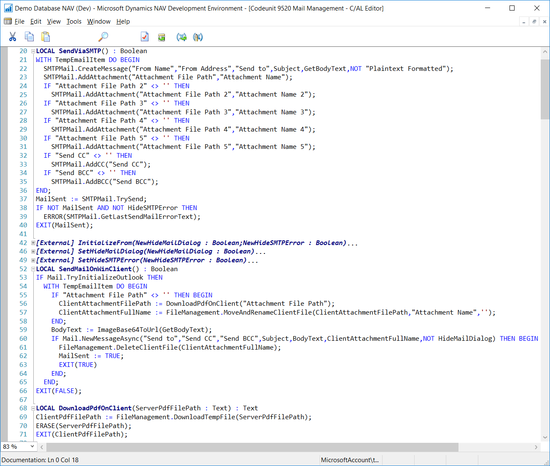Click the Copy icon in toolbar
The height and width of the screenshot is (466, 550).
(x=29, y=37)
